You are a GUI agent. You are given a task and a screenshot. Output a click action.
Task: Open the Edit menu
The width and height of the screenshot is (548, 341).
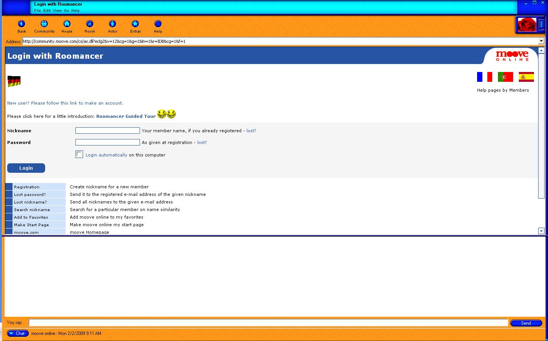(47, 11)
